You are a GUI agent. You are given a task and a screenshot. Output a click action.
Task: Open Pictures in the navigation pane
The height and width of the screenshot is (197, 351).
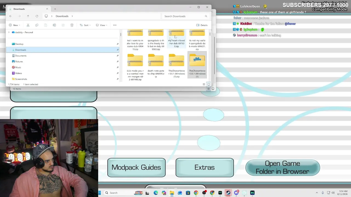pos(19,62)
